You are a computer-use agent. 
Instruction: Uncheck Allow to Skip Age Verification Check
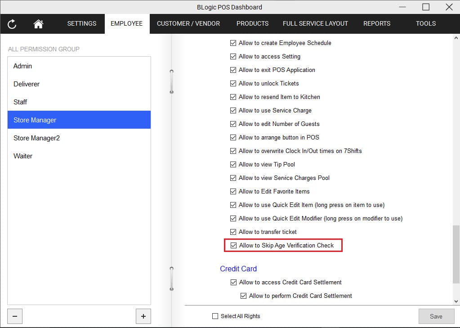point(233,246)
